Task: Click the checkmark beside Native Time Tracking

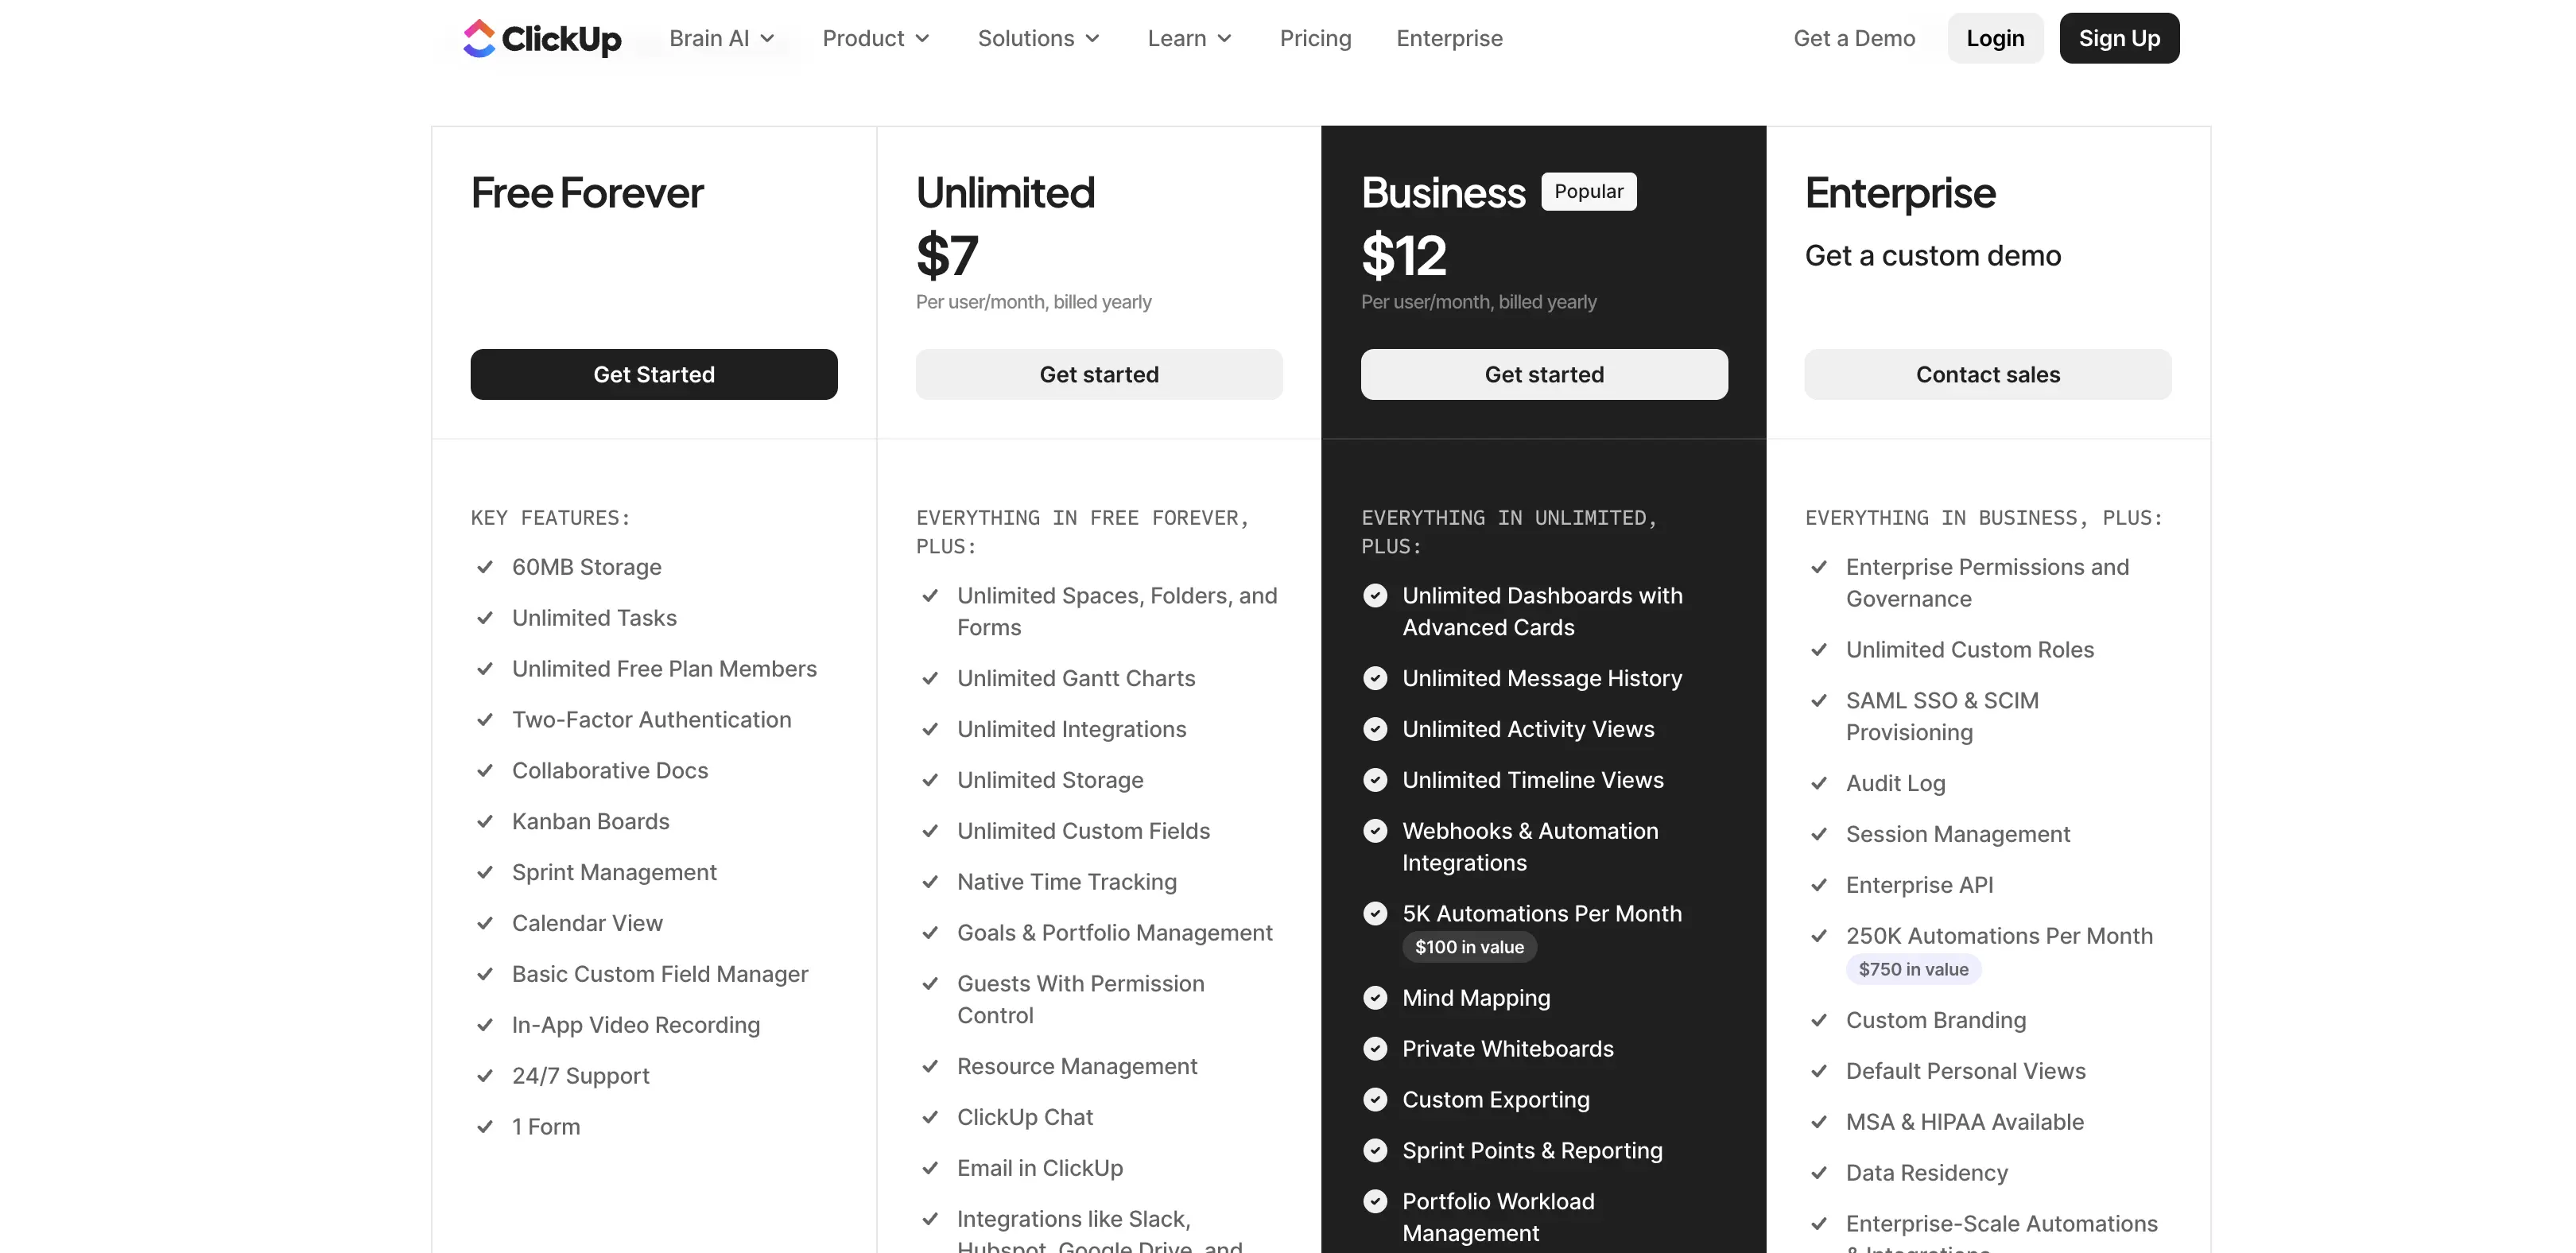Action: click(x=930, y=882)
